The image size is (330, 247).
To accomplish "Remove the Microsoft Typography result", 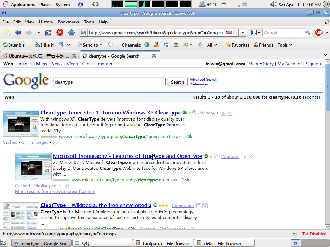I will click(251, 157).
